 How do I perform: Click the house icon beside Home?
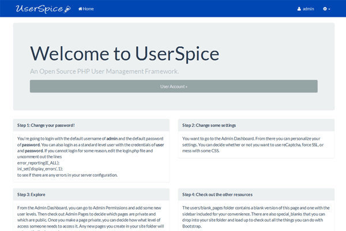click(80, 9)
